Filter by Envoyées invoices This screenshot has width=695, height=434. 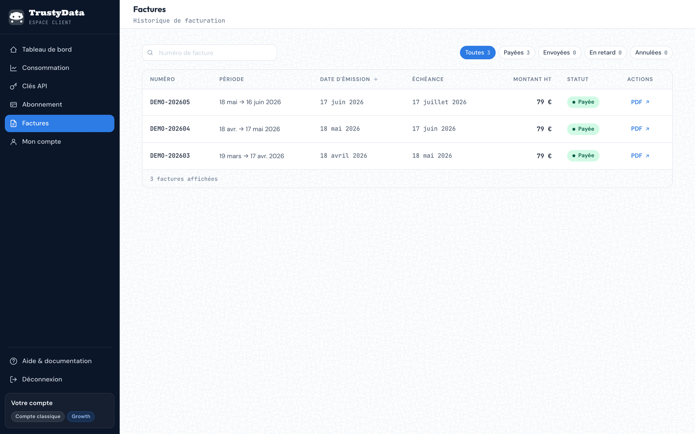pos(560,53)
